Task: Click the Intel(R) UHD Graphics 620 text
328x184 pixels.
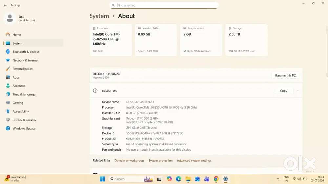Action: pos(149,122)
